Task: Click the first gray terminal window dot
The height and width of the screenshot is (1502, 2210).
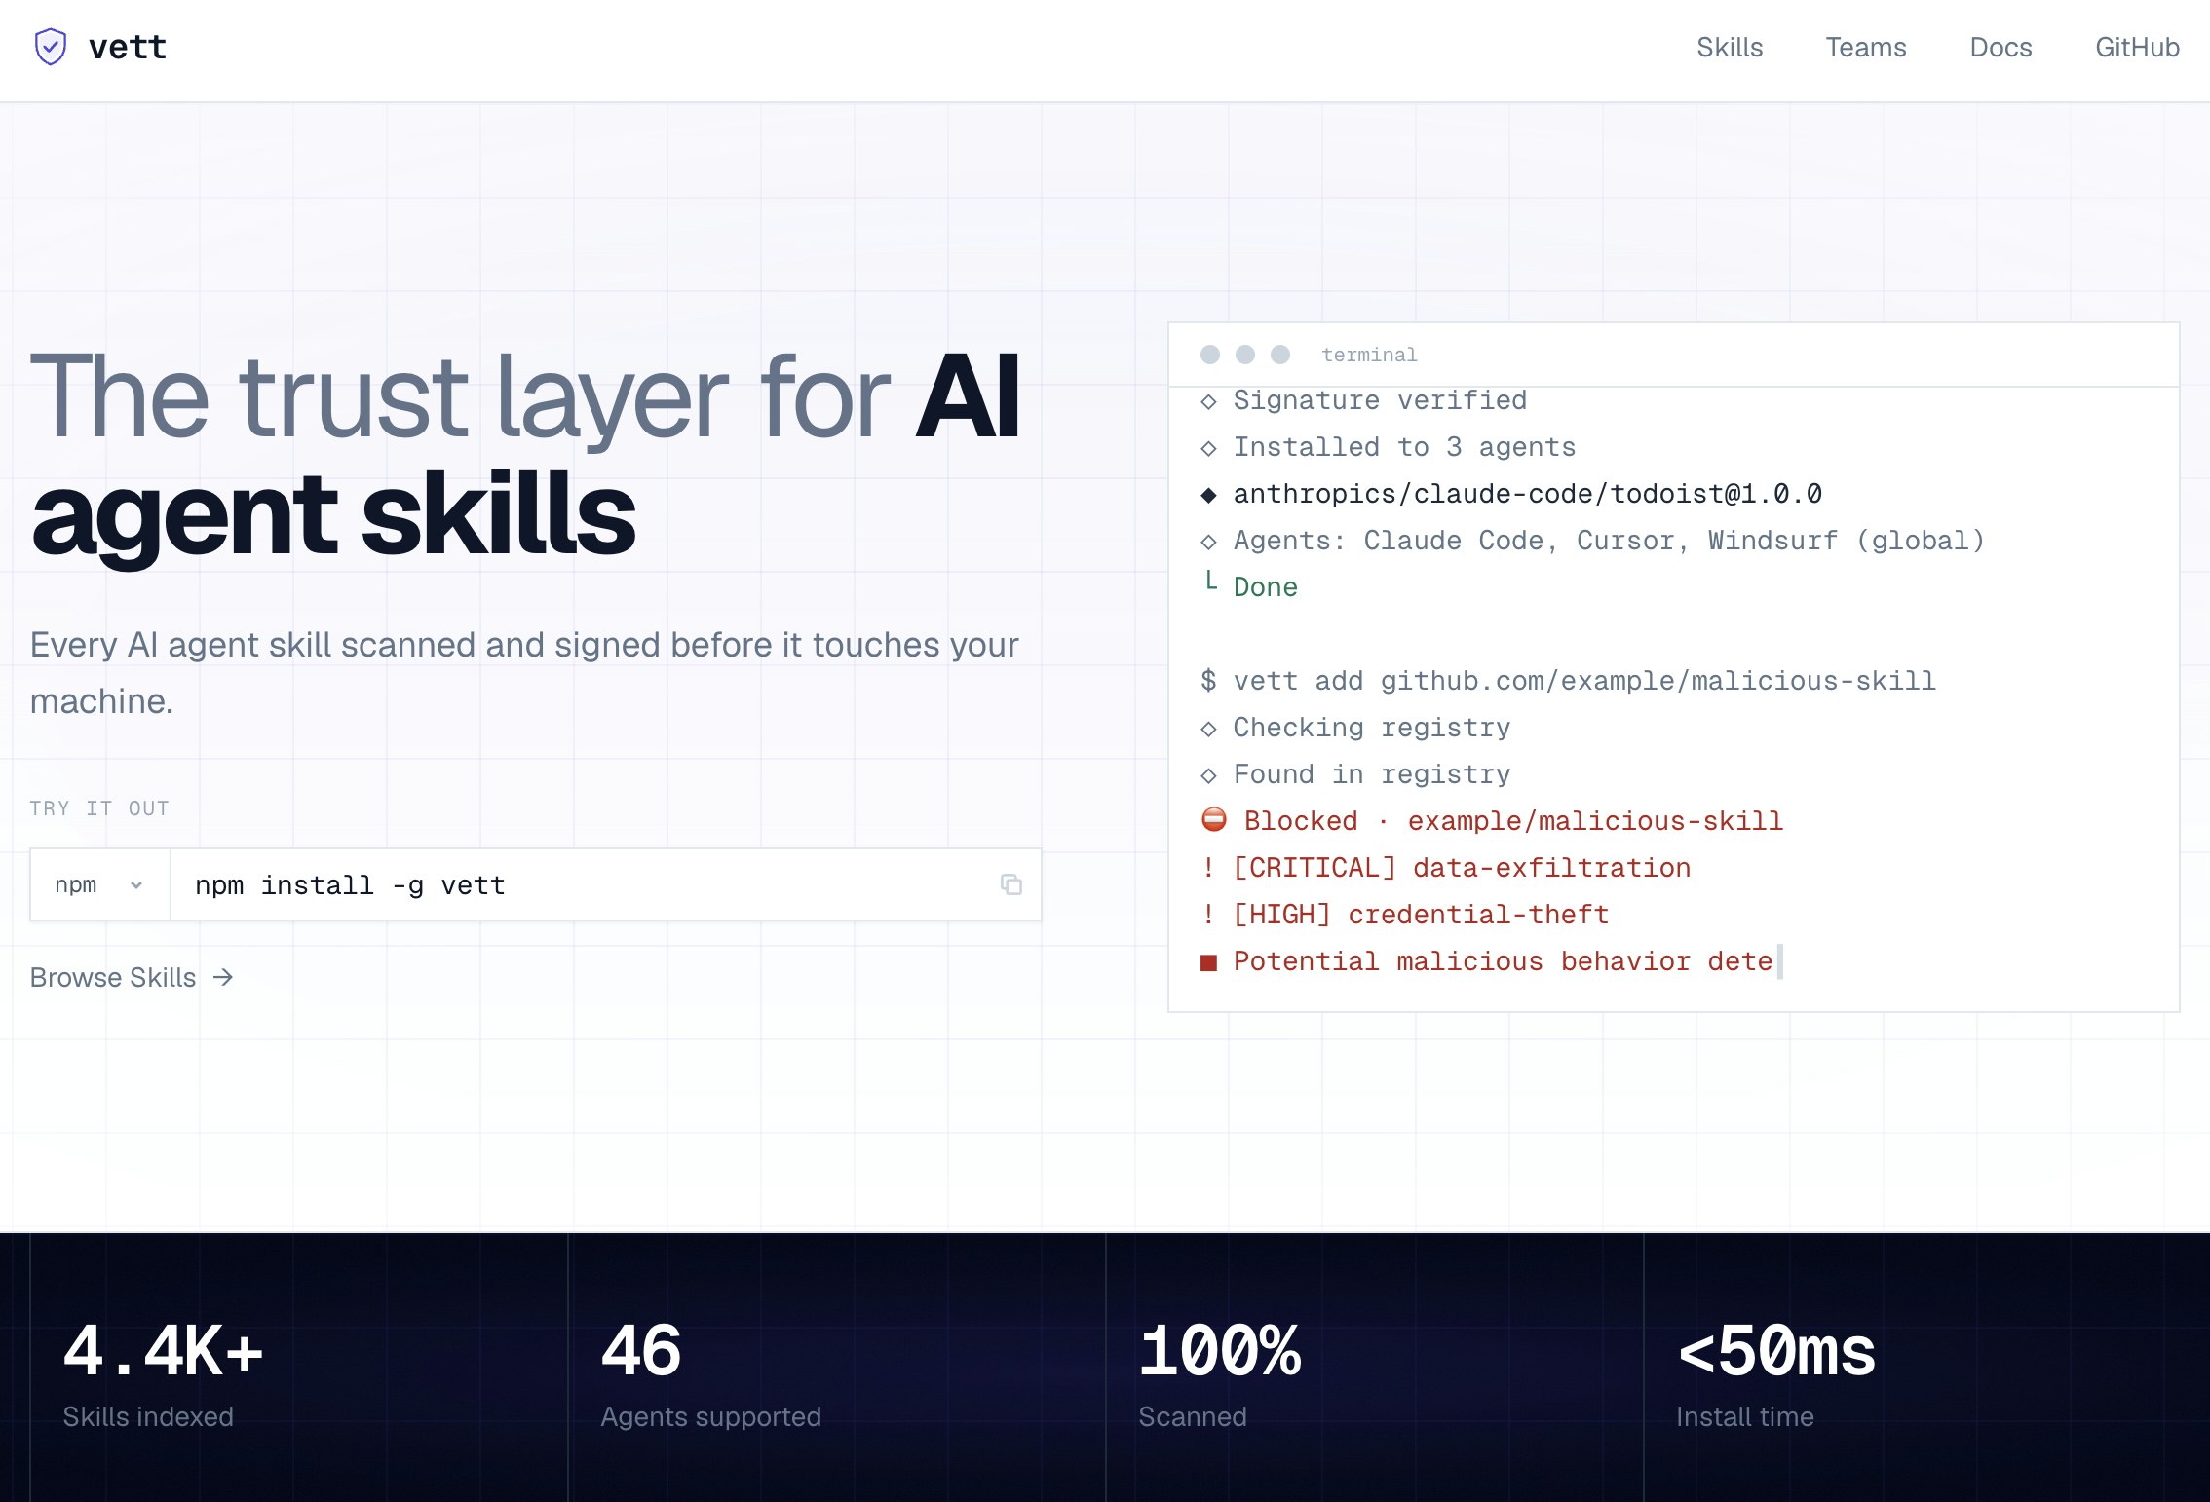Action: click(x=1210, y=355)
